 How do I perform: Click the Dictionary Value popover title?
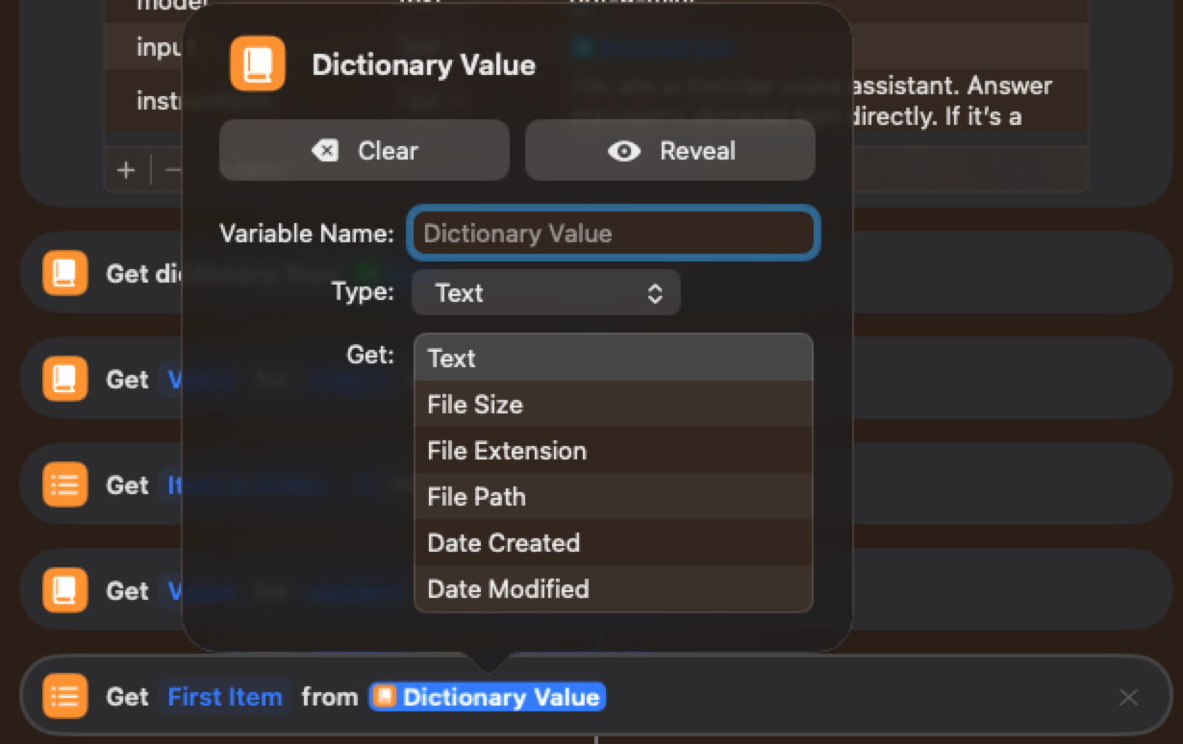pos(424,65)
